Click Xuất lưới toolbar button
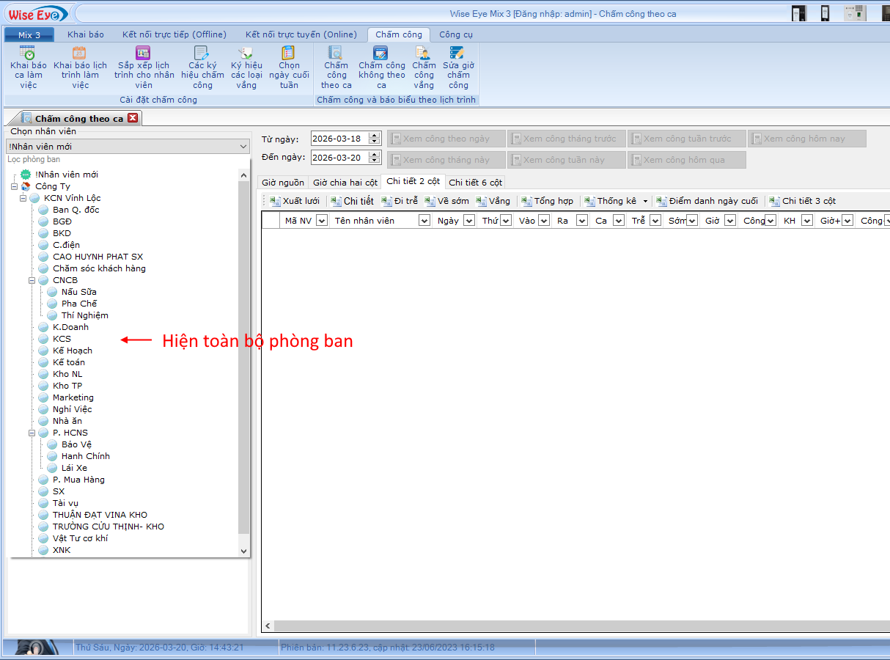 [295, 201]
